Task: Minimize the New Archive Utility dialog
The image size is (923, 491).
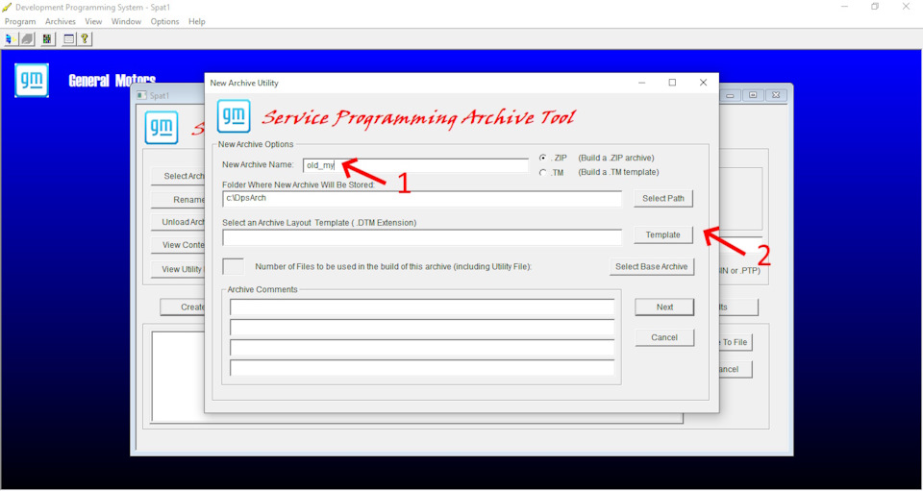Action: [642, 83]
